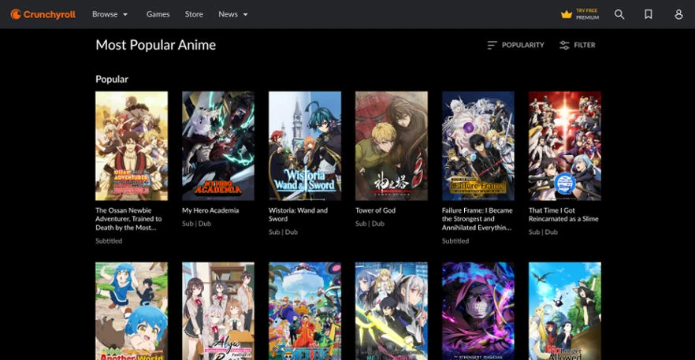695x360 pixels.
Task: Open the account profile icon
Action: click(678, 15)
